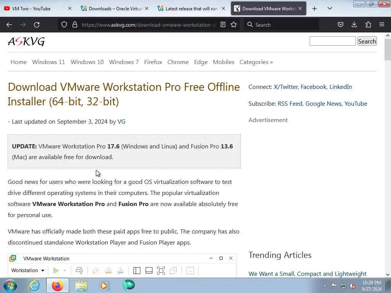Open the We Want a Small, Compact article
Viewport: 391px width, 293px height.
pyautogui.click(x=307, y=274)
